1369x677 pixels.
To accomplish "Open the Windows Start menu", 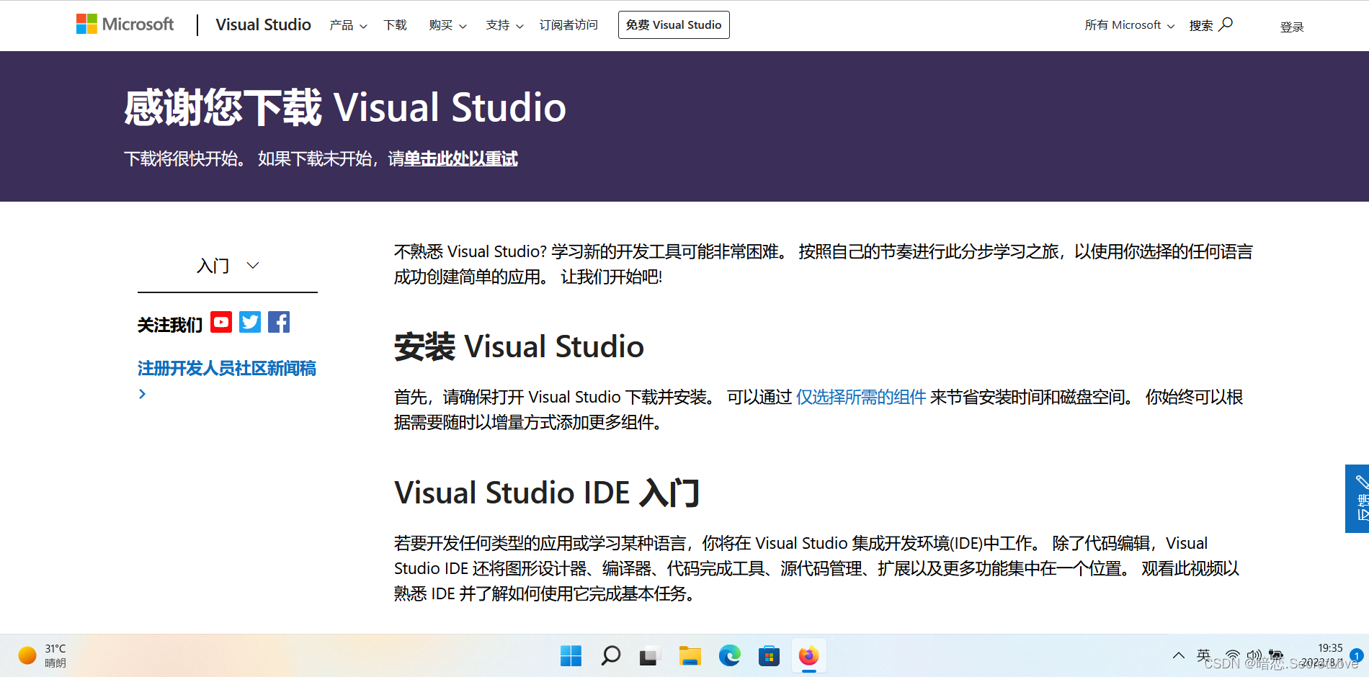I will coord(571,656).
